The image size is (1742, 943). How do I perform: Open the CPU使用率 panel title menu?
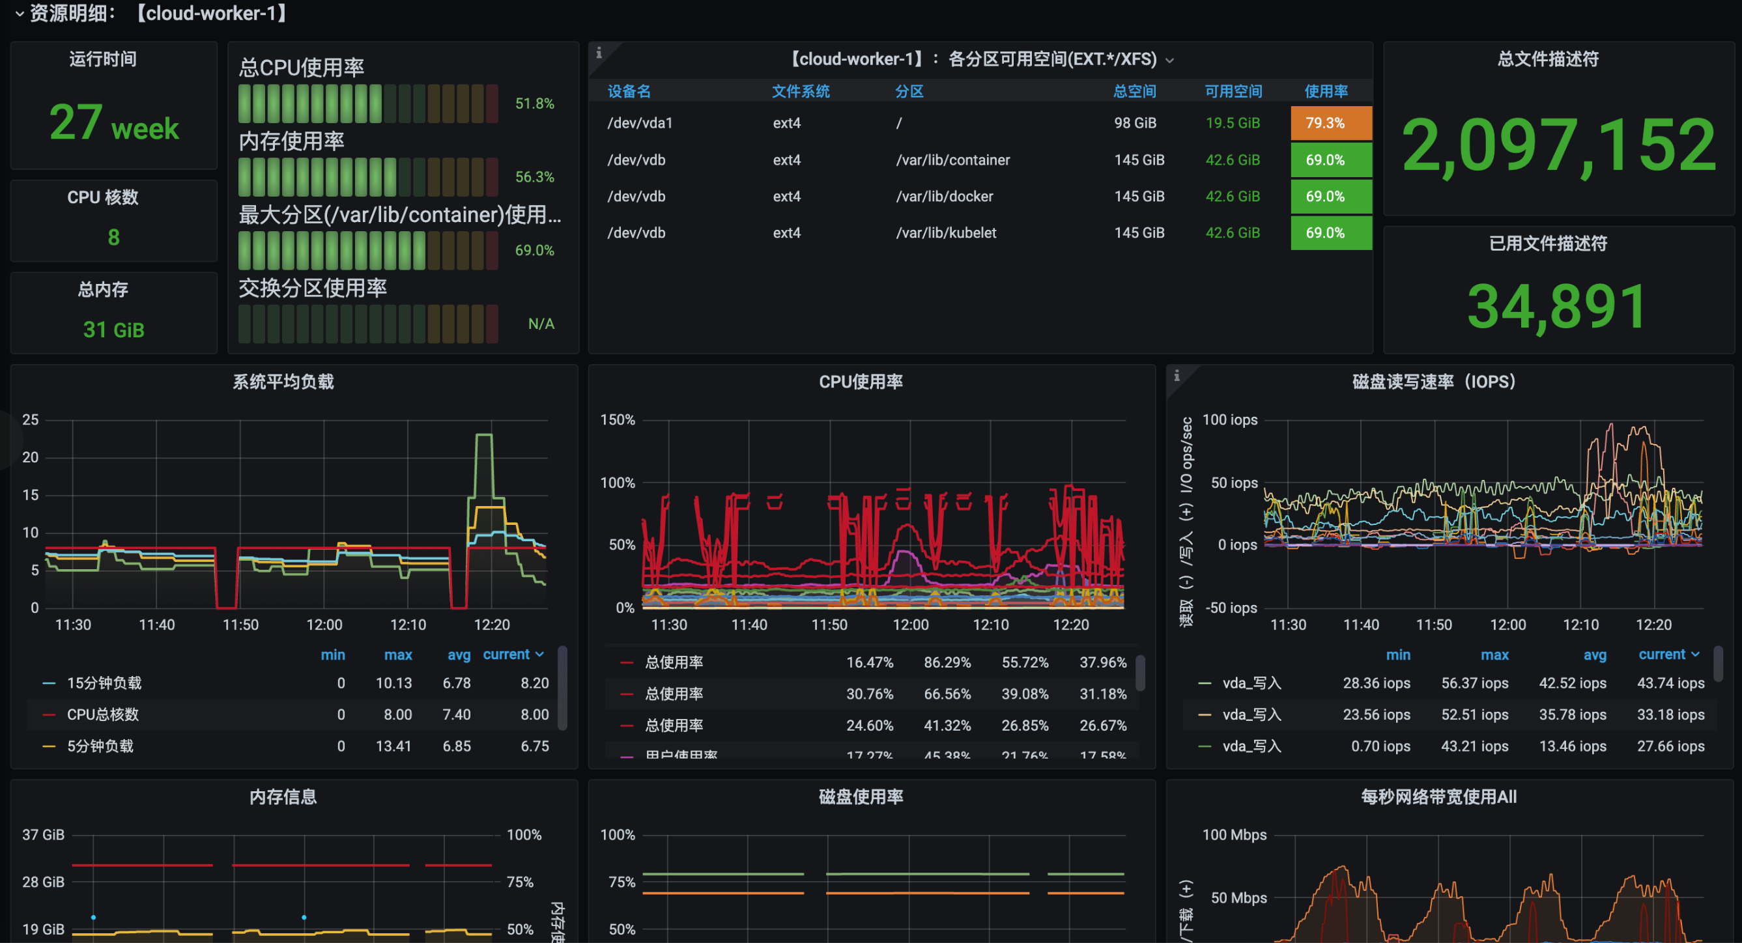pos(860,382)
